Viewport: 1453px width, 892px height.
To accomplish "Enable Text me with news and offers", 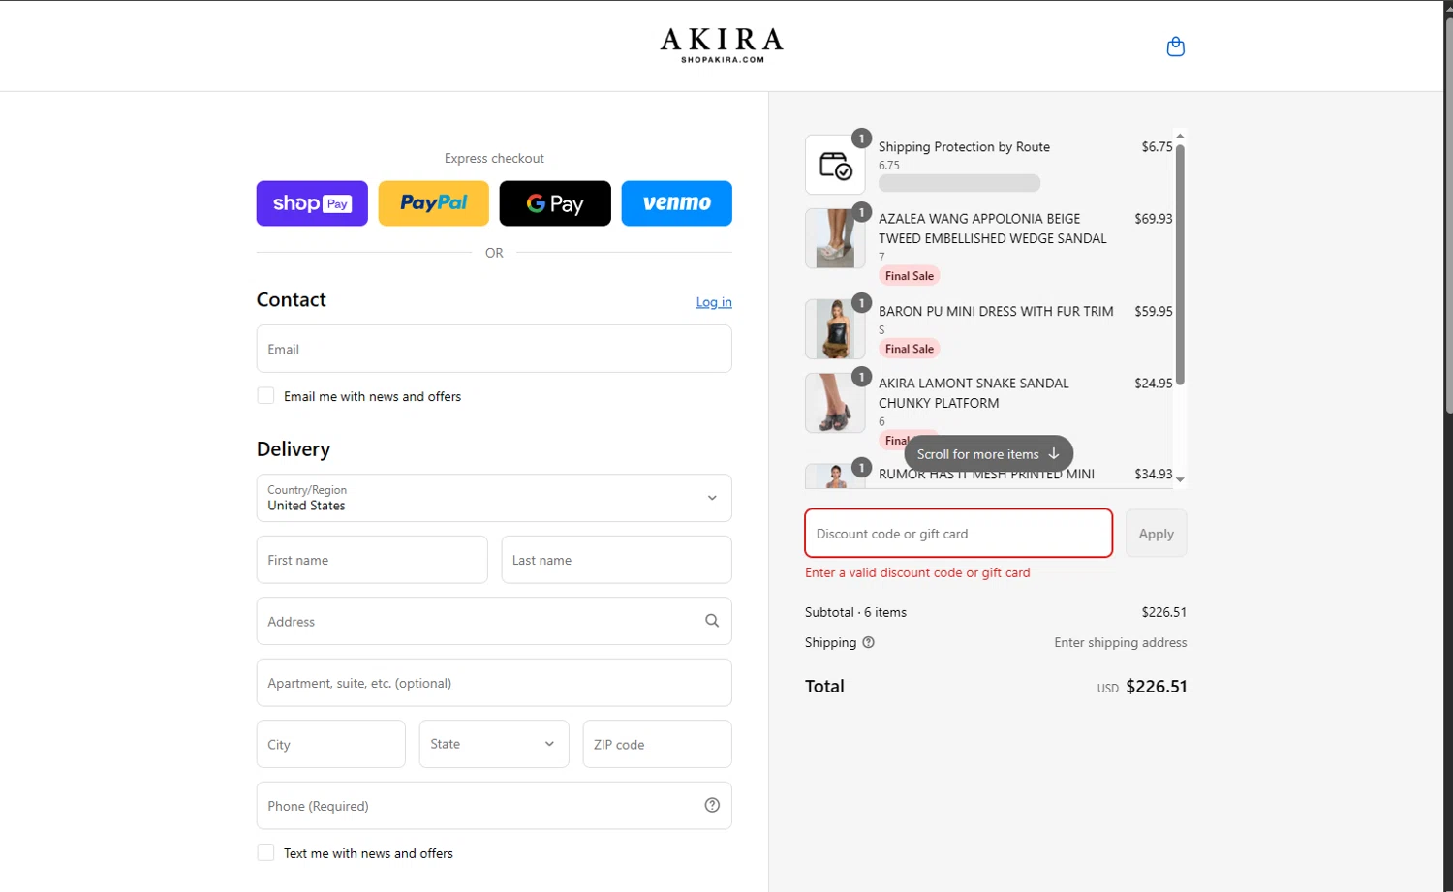I will click(265, 853).
